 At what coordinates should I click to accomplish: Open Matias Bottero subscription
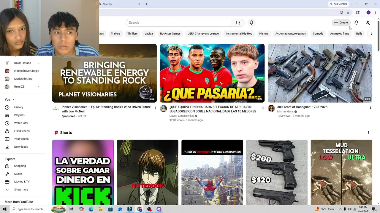23,79
